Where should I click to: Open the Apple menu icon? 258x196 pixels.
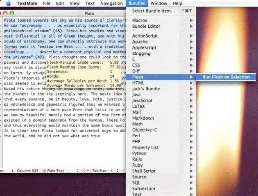pos(8,3)
